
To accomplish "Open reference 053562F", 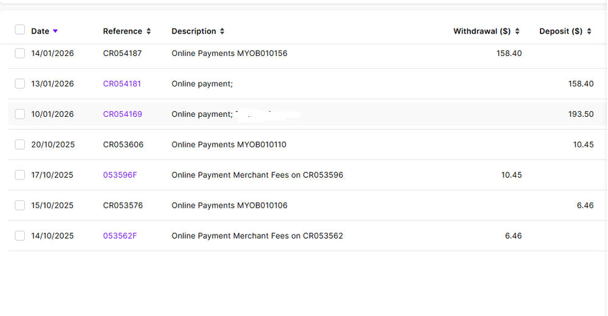I will 120,236.
